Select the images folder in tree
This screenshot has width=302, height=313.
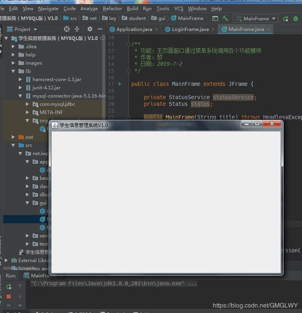33,63
